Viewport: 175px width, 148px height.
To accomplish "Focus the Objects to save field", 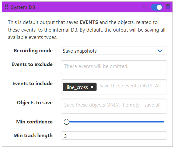I will tap(114, 106).
